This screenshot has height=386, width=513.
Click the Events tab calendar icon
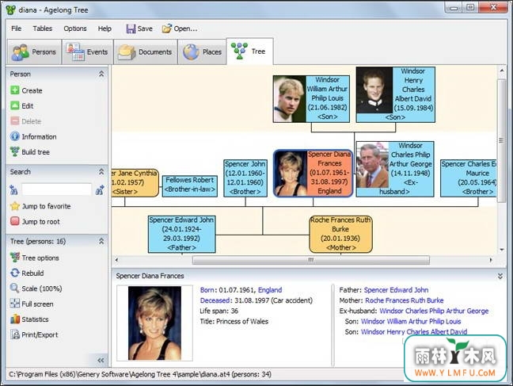click(x=75, y=52)
